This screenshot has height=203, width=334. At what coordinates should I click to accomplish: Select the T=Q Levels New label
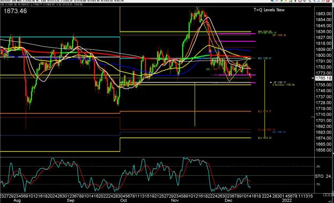click(269, 10)
